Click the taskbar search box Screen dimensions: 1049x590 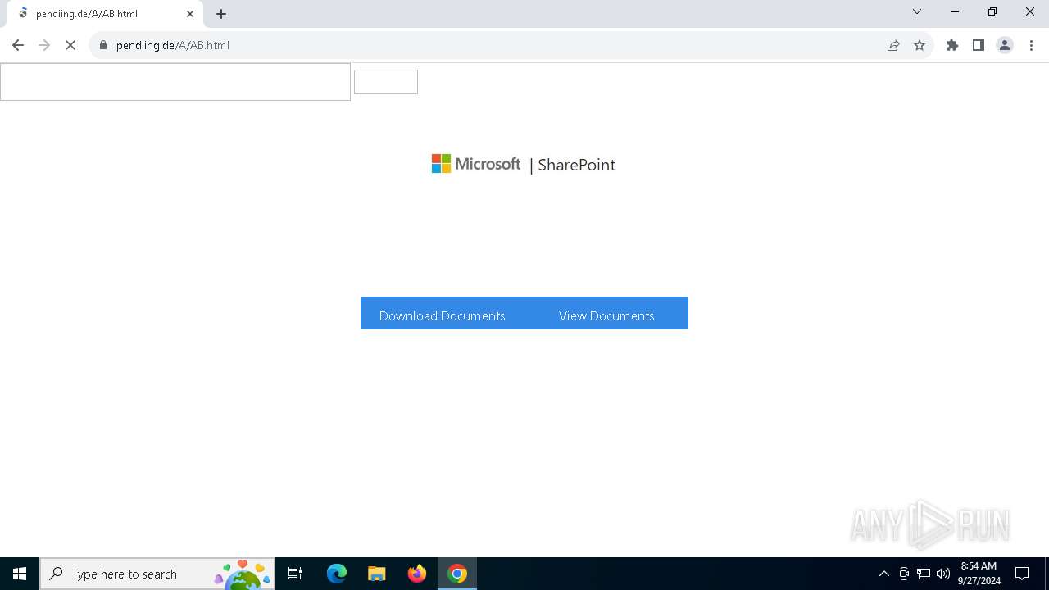[x=157, y=574]
